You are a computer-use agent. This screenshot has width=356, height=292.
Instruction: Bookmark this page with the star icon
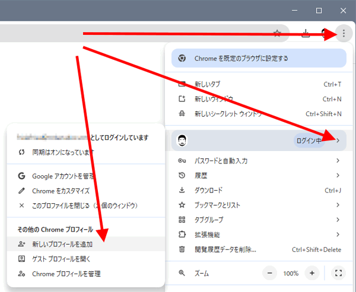tap(277, 33)
